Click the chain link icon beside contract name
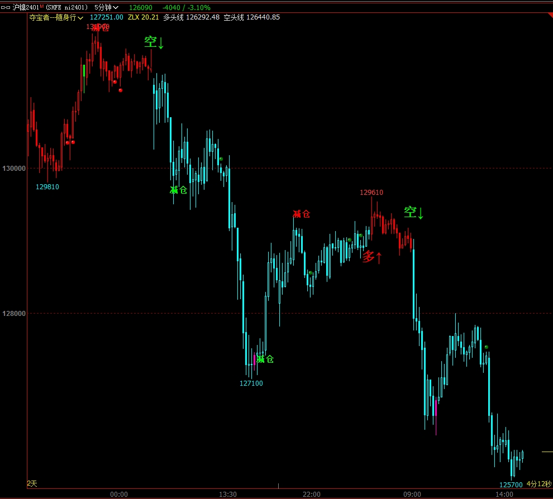This screenshot has height=499, width=553. [x=7, y=8]
